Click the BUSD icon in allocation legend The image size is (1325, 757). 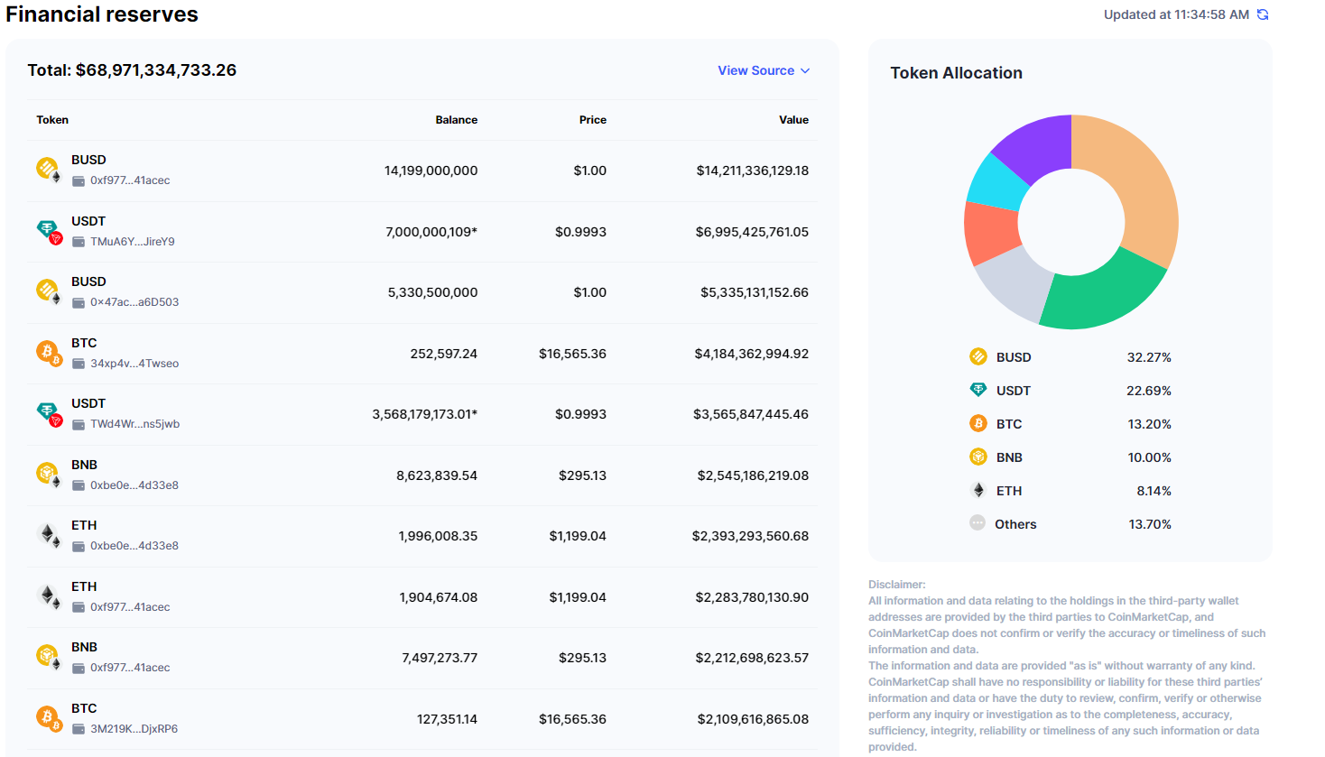point(978,356)
